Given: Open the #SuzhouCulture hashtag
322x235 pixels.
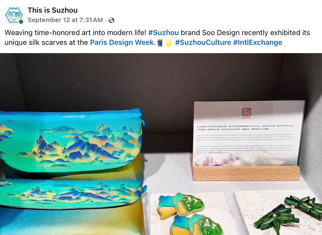Looking at the screenshot, I should click(203, 42).
